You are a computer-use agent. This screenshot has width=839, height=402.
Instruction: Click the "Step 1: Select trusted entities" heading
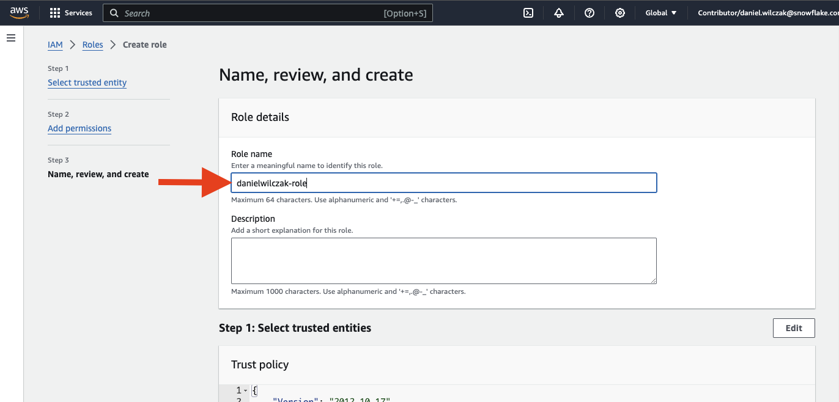click(295, 328)
